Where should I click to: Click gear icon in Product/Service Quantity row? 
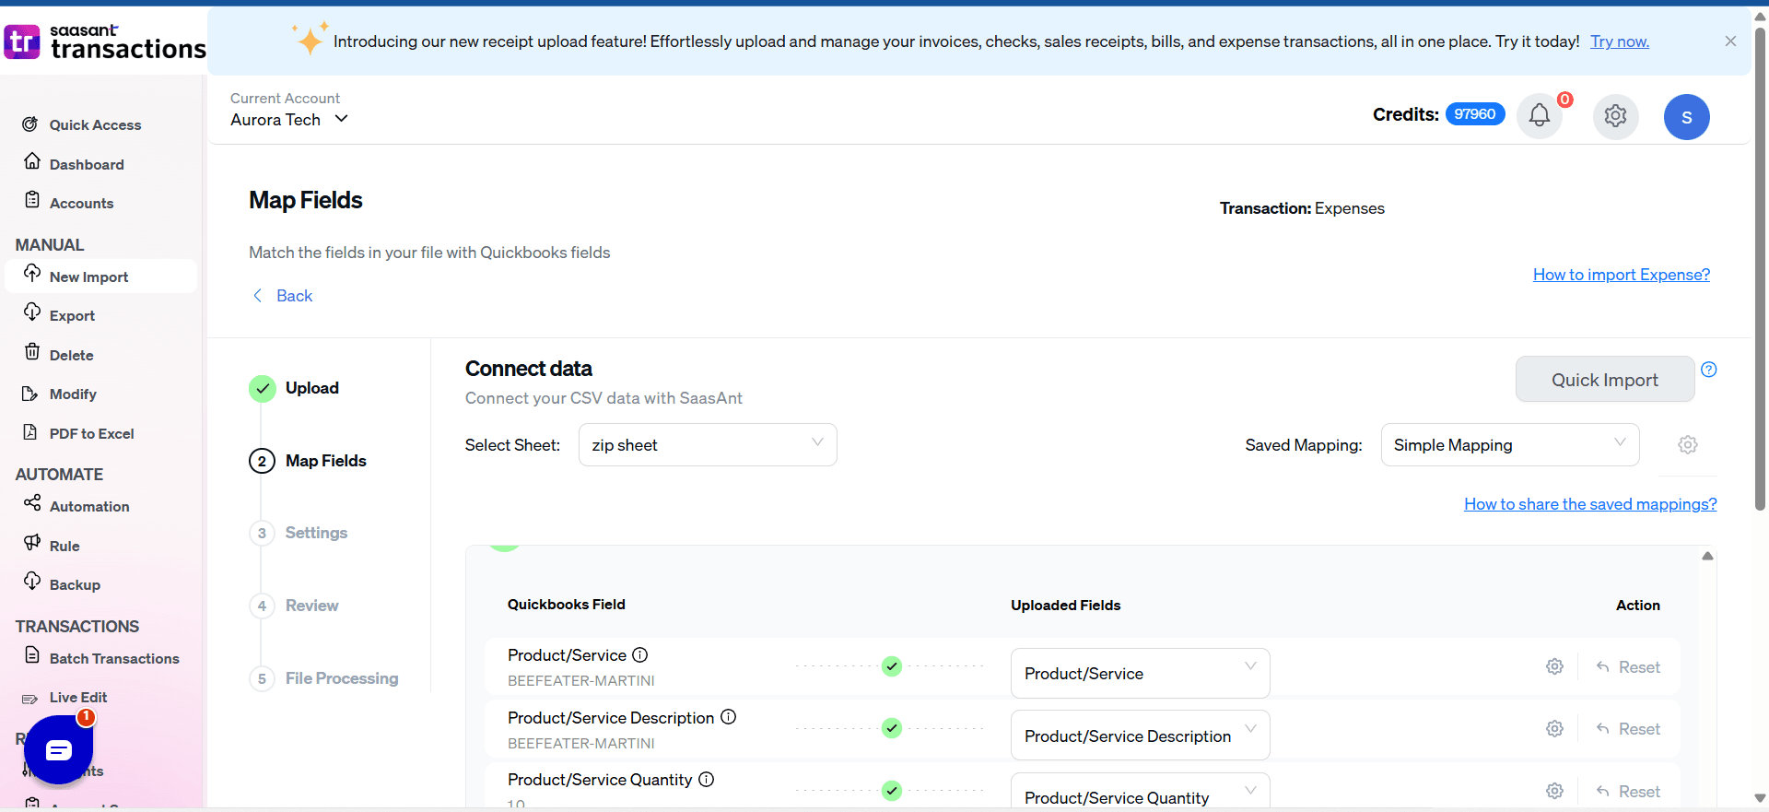click(x=1554, y=791)
